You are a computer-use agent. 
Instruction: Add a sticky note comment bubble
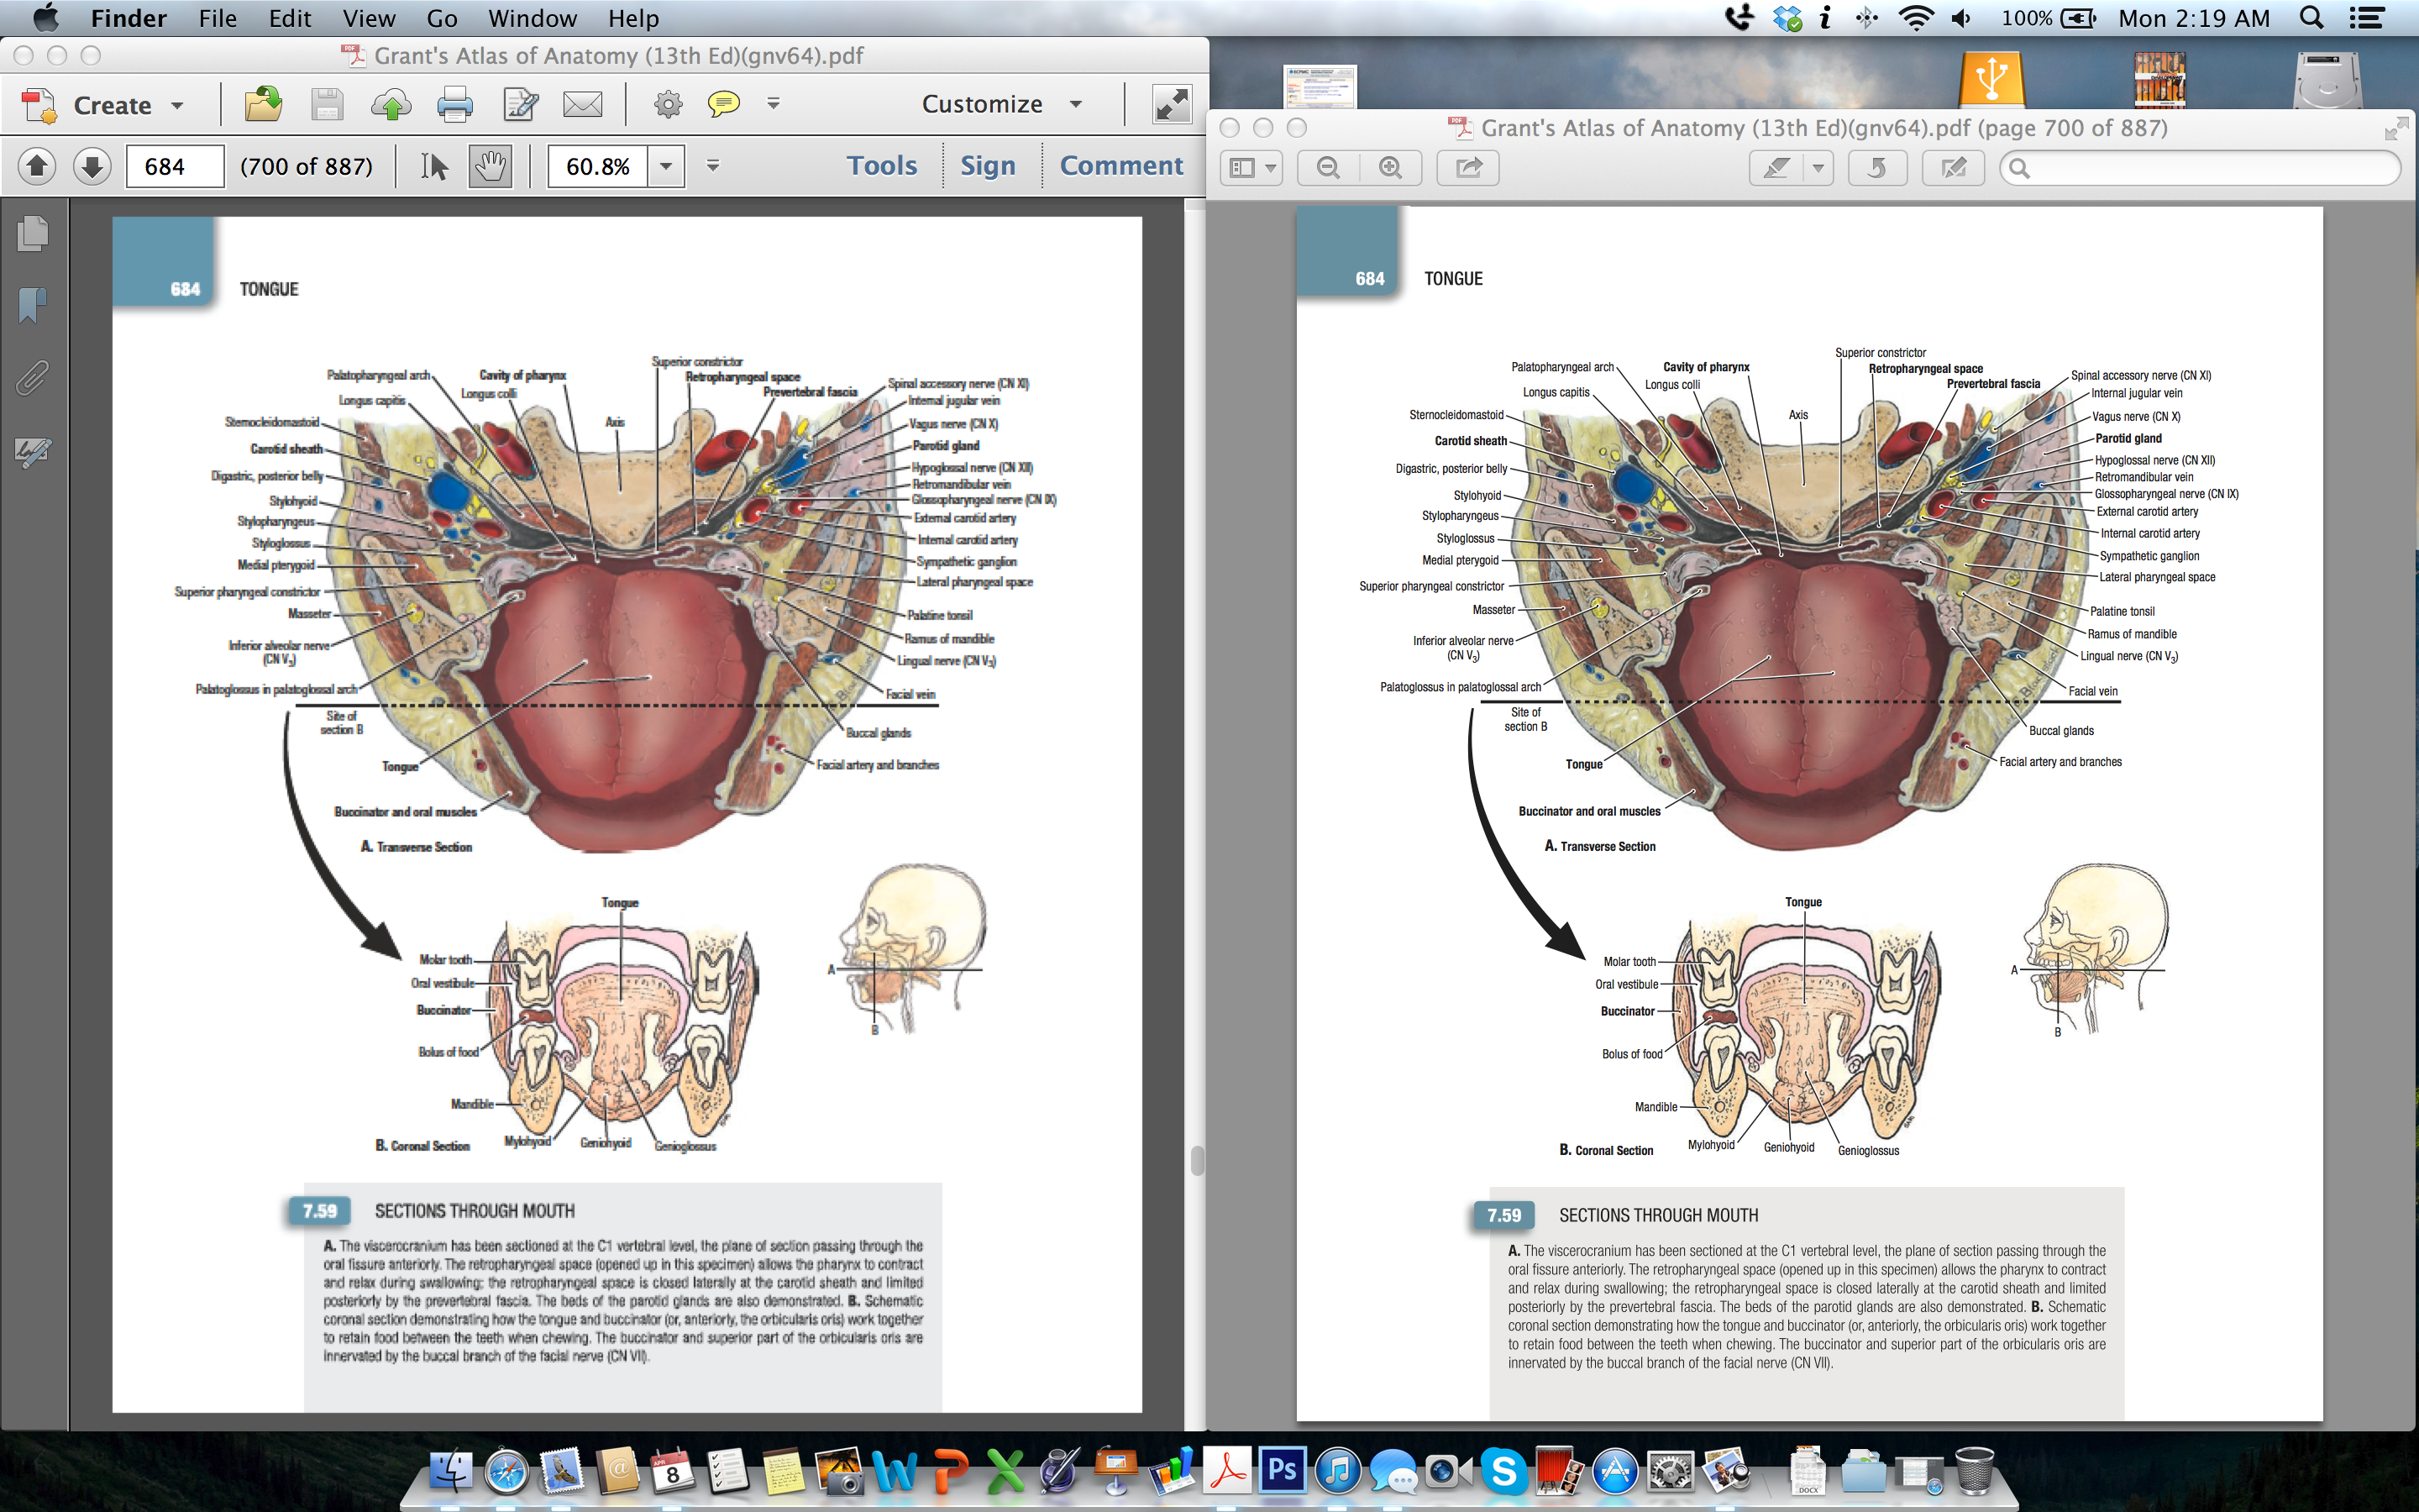point(724,104)
